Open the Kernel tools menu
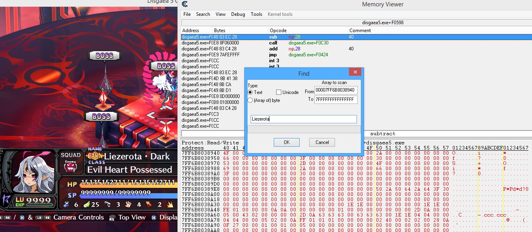 [280, 14]
